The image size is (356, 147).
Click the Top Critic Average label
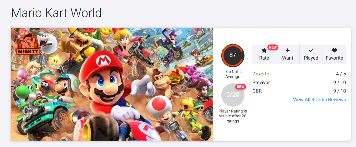pos(233,74)
